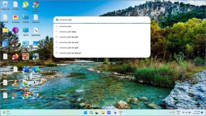Show hidden system tray icons chevron

pyautogui.click(x=170, y=112)
